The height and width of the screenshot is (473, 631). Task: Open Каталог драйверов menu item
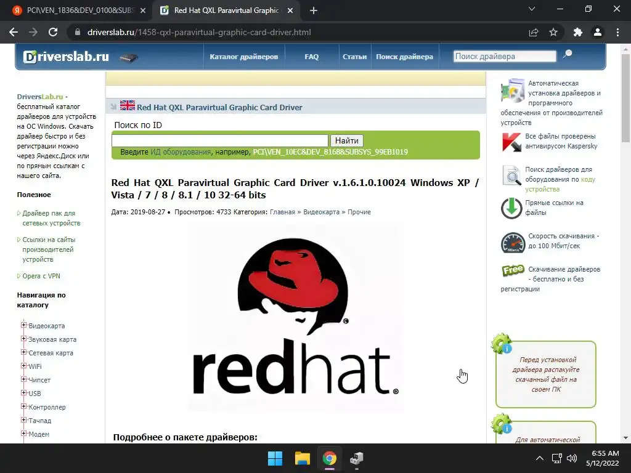pyautogui.click(x=244, y=57)
